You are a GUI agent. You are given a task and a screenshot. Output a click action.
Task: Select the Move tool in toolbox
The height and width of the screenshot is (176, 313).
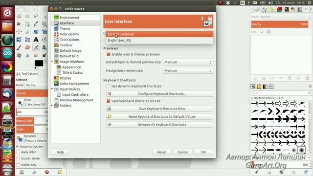coord(19,32)
